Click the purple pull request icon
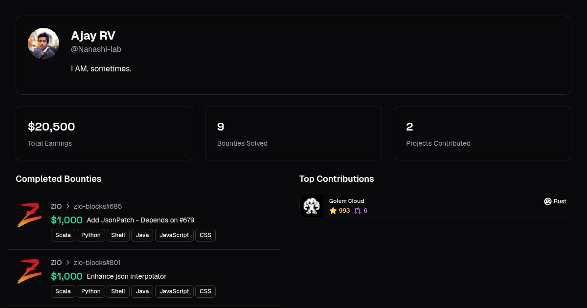The image size is (587, 308). coord(358,211)
